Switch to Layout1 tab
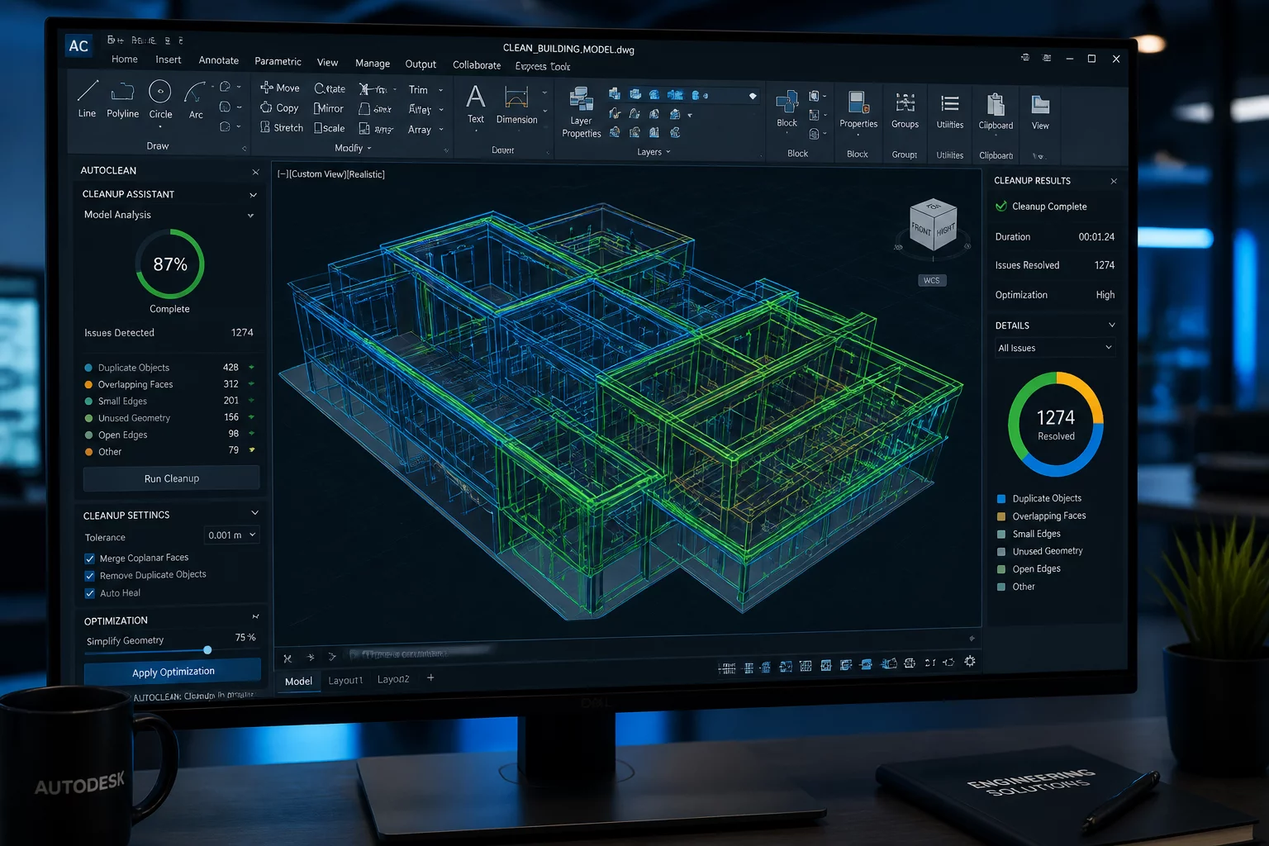The image size is (1269, 846). click(345, 680)
